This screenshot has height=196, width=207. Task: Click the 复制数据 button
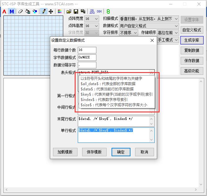(192, 50)
